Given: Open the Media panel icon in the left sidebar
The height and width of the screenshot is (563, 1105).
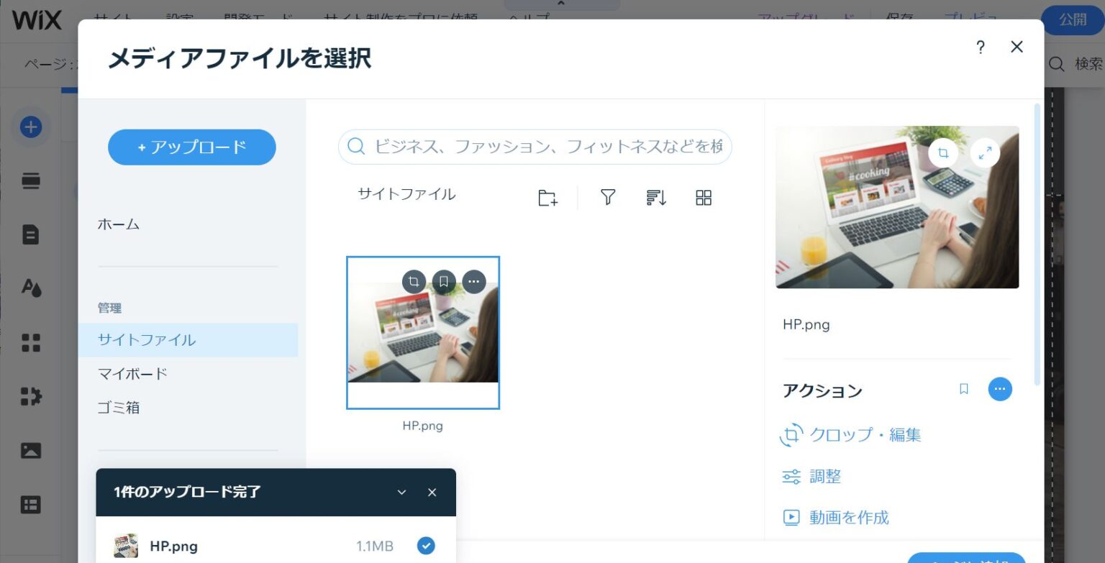Looking at the screenshot, I should (x=30, y=450).
